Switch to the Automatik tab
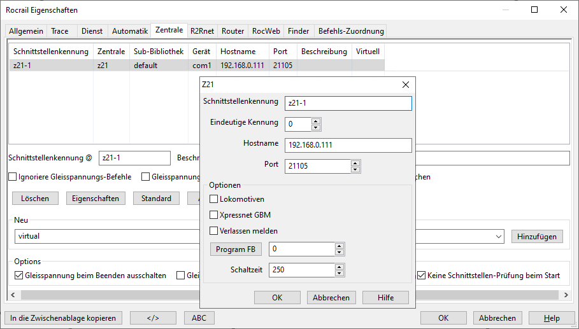Viewport: 579px width, 329px height. [129, 31]
